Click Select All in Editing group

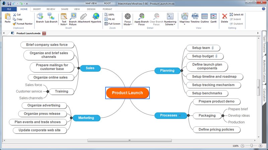237,15
